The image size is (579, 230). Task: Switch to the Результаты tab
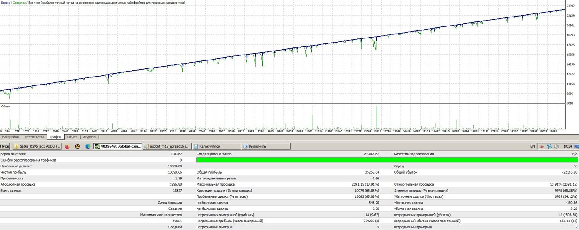click(34, 137)
